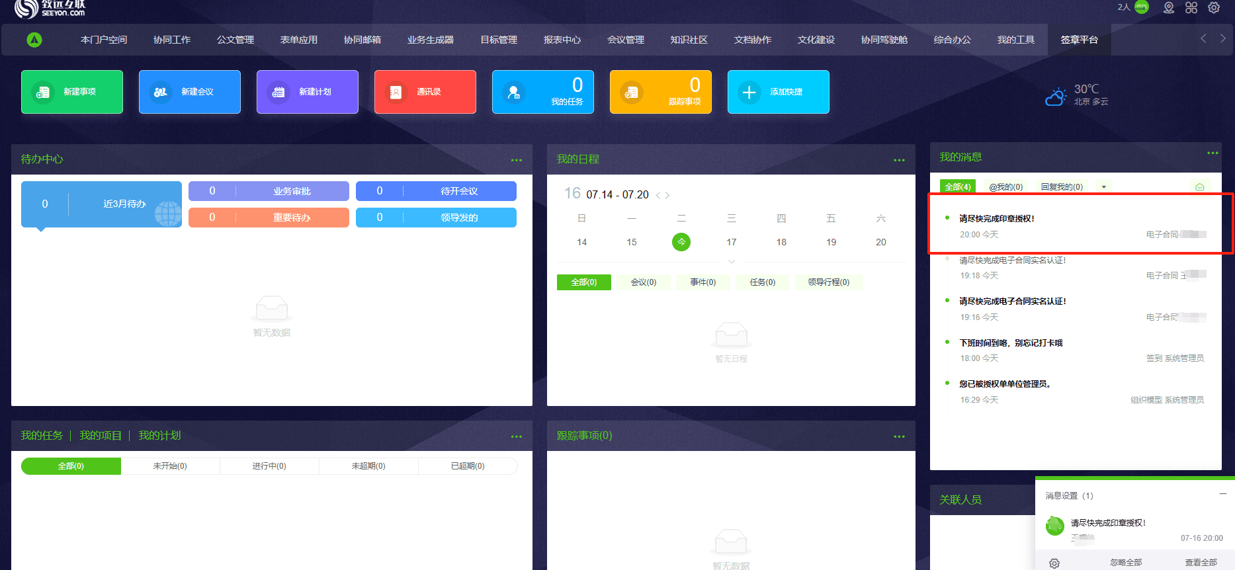Open message popup settings gear
The width and height of the screenshot is (1235, 570).
pyautogui.click(x=1054, y=563)
